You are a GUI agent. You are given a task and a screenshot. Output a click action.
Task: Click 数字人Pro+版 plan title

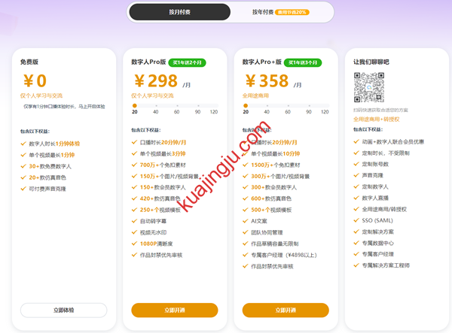point(261,62)
